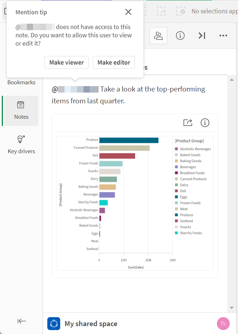Click the Seafood legend entry
This screenshot has width=238, height=334.
click(x=184, y=221)
